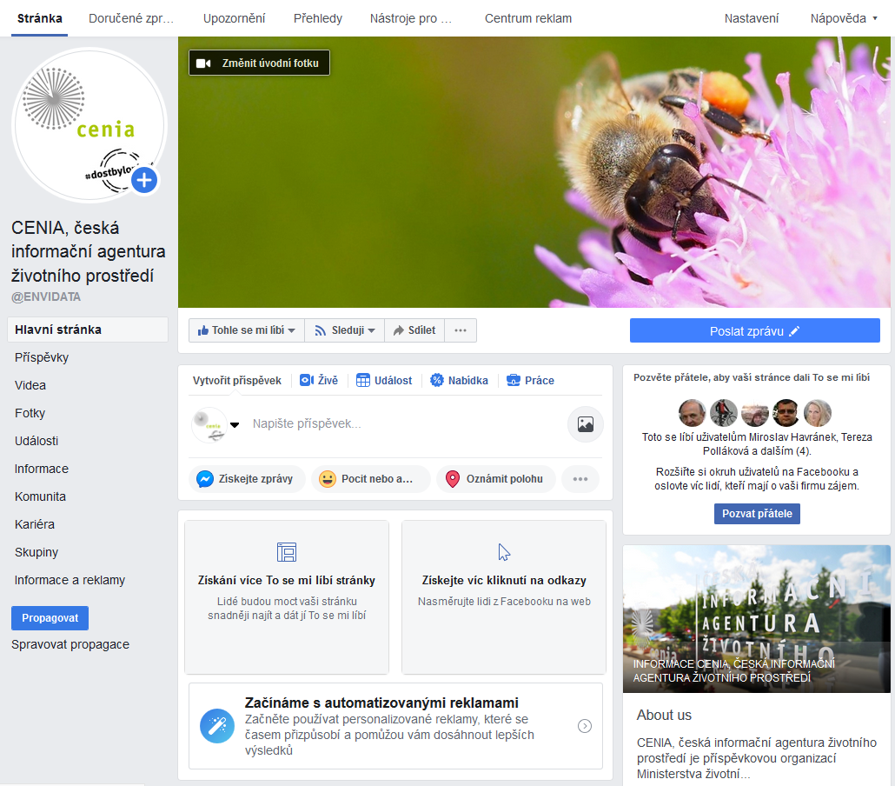This screenshot has width=895, height=786.
Task: Click the thumbs-up icon in Tohle se mi líbí
Action: pos(202,330)
